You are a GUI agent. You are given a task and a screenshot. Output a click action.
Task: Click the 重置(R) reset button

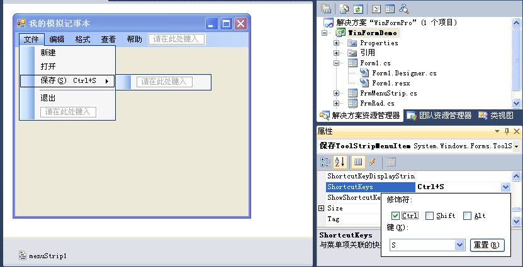pyautogui.click(x=487, y=245)
